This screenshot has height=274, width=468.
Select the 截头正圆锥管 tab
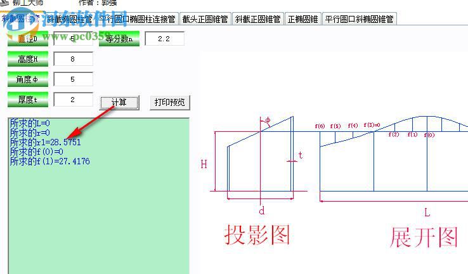click(x=205, y=19)
